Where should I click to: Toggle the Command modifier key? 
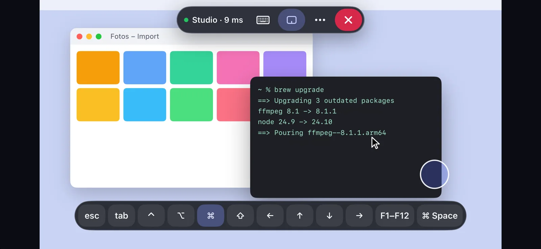point(211,216)
